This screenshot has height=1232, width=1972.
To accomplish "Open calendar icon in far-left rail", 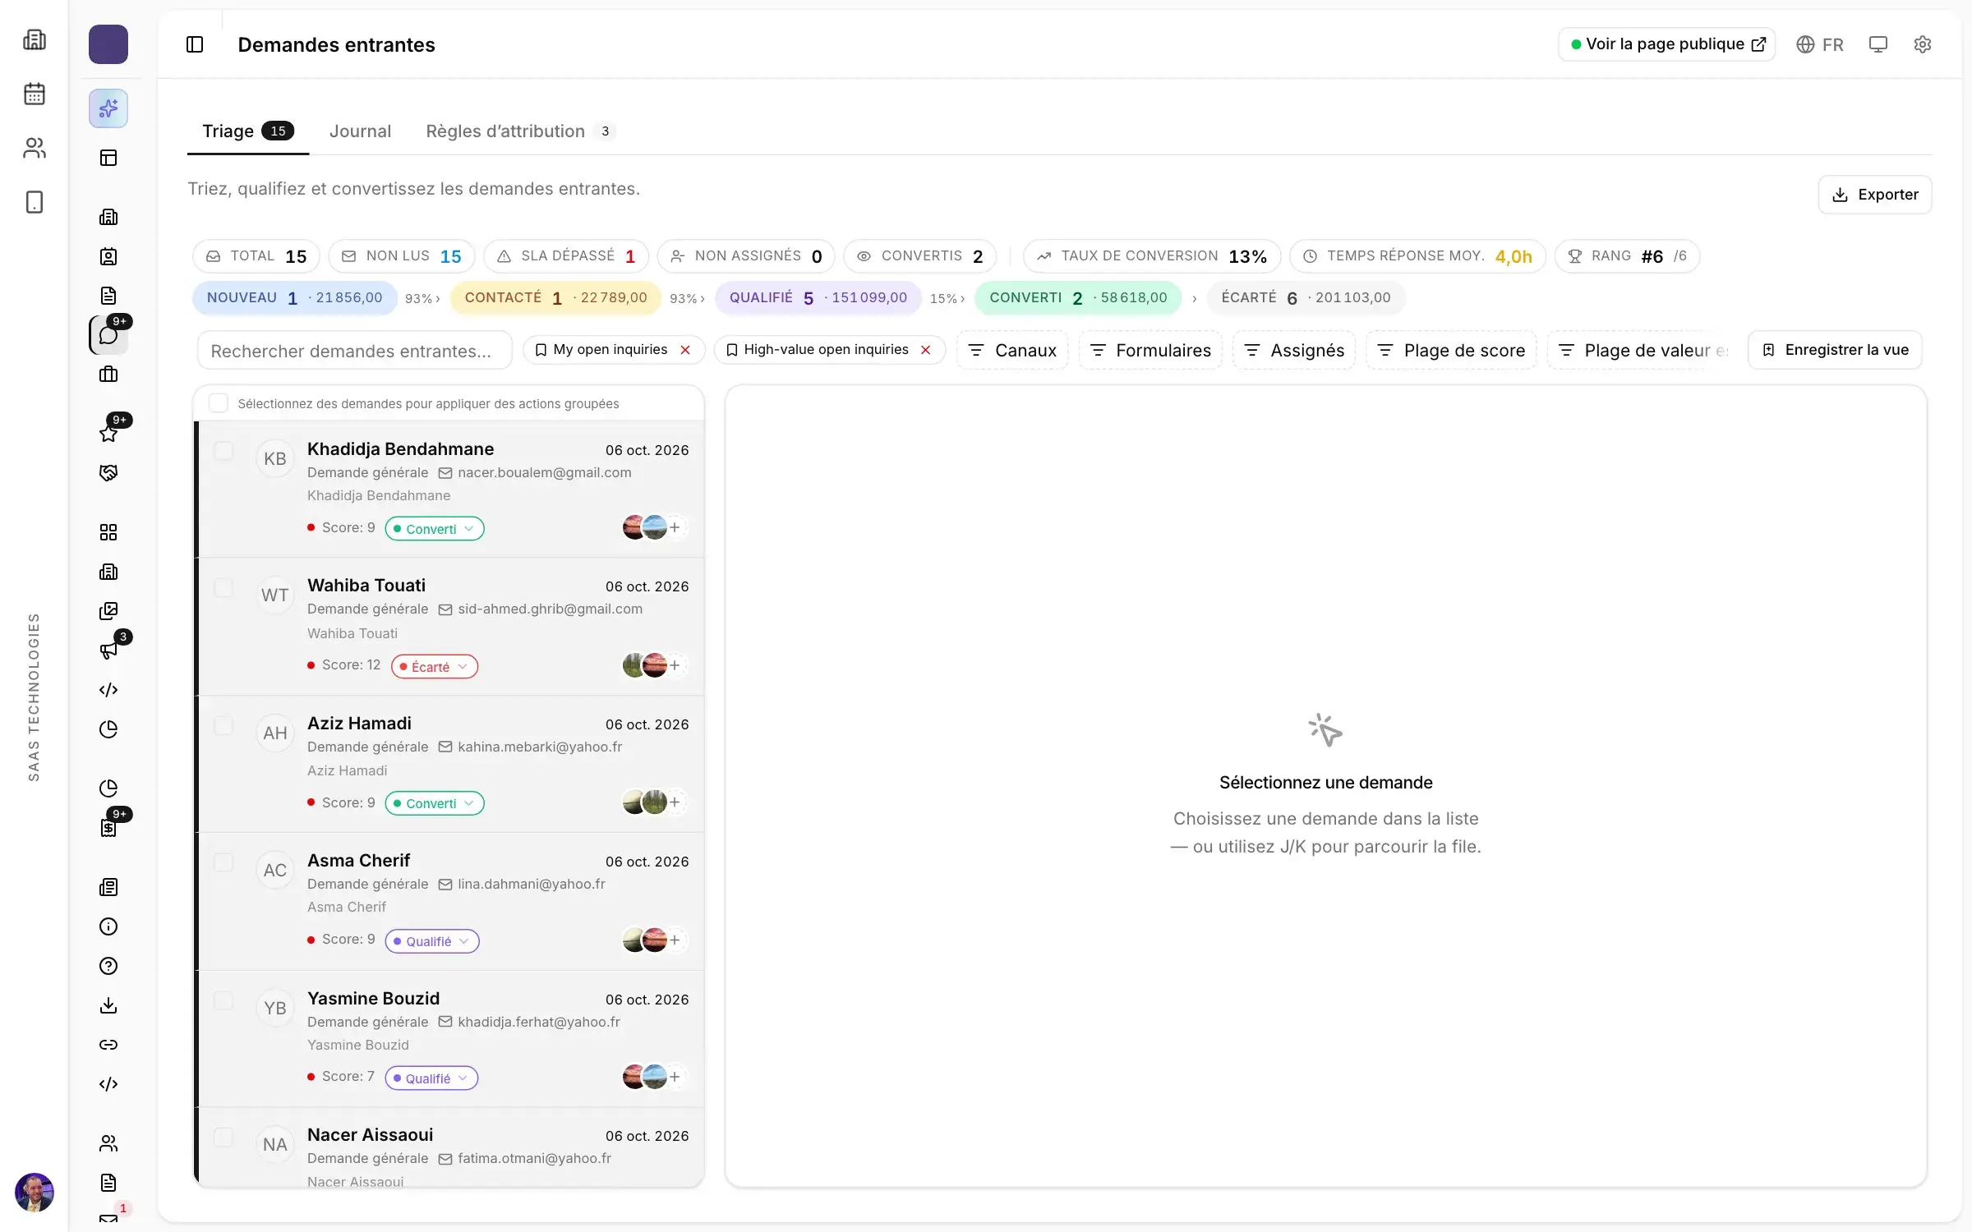I will point(35,94).
